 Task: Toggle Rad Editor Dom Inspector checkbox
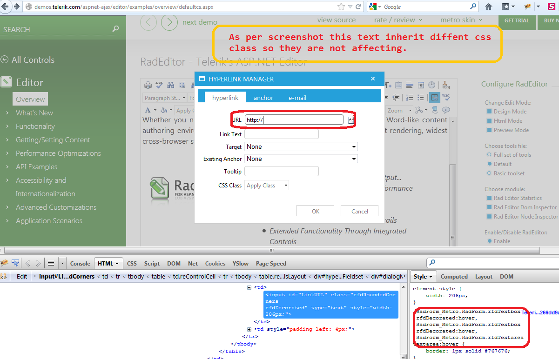(x=489, y=207)
